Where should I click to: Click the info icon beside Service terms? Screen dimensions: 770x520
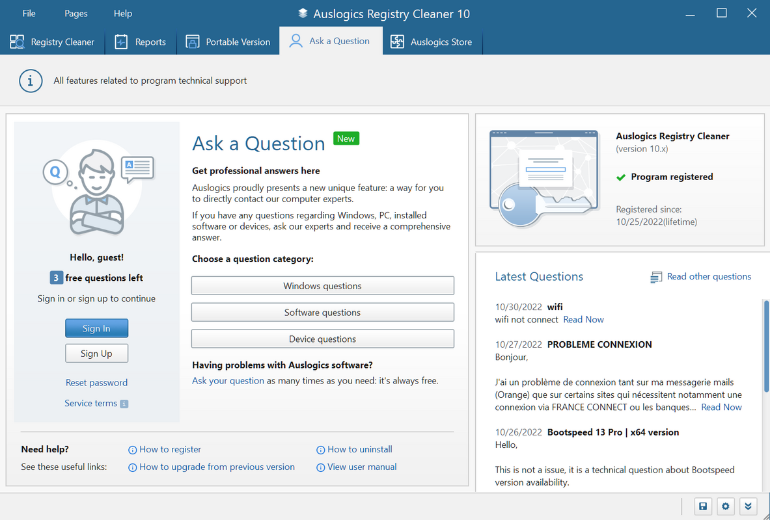pos(124,404)
